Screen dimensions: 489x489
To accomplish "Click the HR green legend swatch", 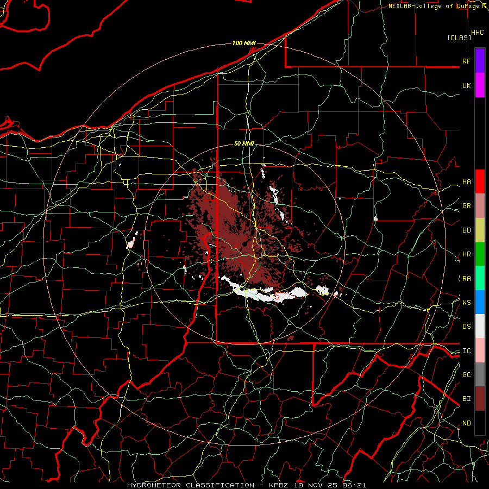I will coord(480,254).
